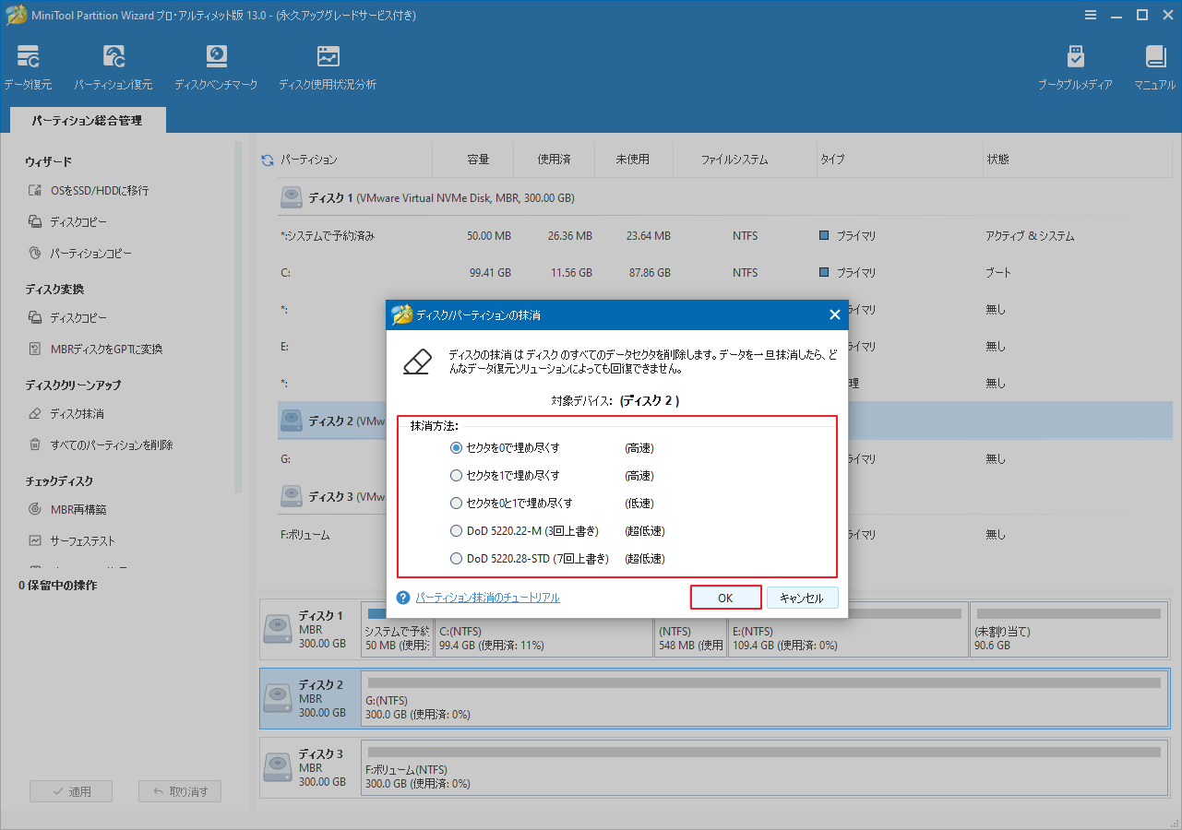Switch to the パーティション総合管理 tab
This screenshot has height=830, width=1182.
[x=87, y=119]
